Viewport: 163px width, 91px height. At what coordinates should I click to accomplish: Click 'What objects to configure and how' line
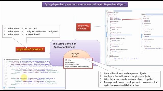pyautogui.click(x=33, y=31)
